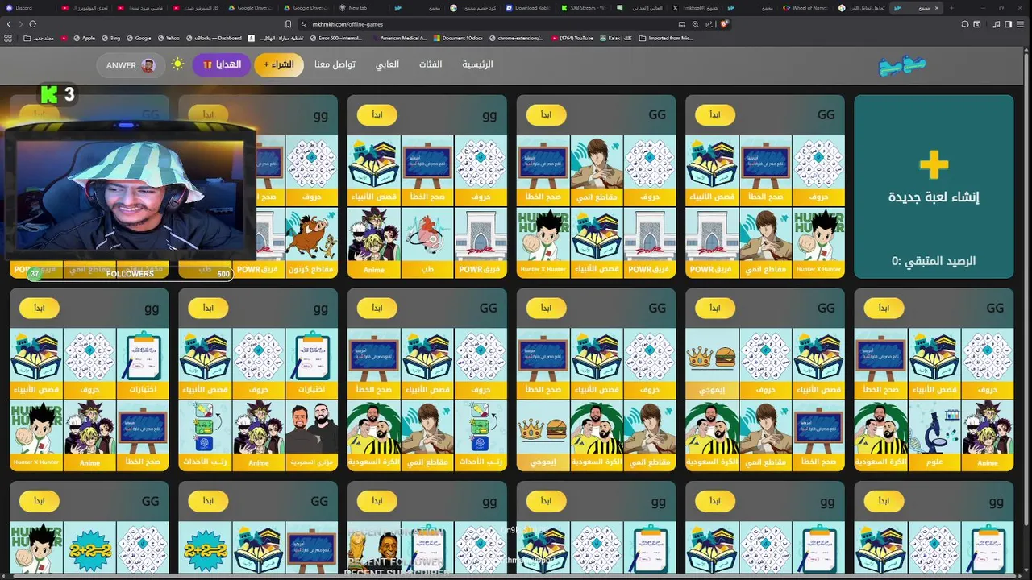Open the (1764) YouTube bookmark
Viewport: 1032px width, 580px height.
point(571,38)
